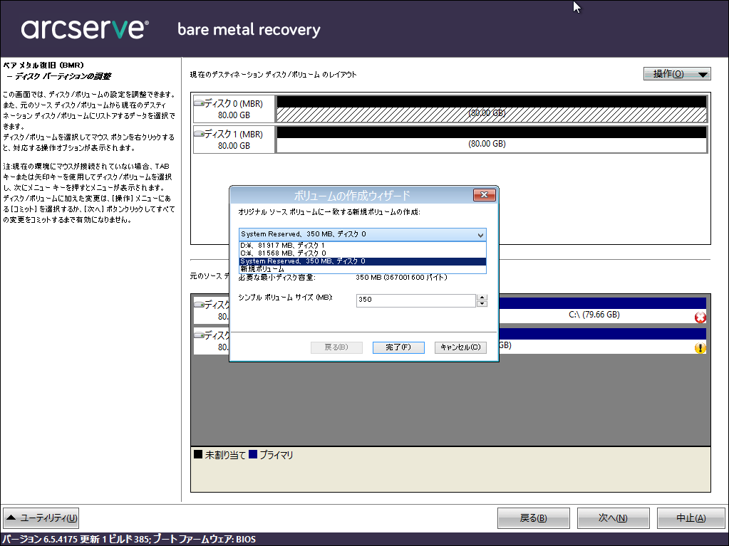Choose 新規ボリューム list option
The width and height of the screenshot is (729, 546).
tap(363, 269)
